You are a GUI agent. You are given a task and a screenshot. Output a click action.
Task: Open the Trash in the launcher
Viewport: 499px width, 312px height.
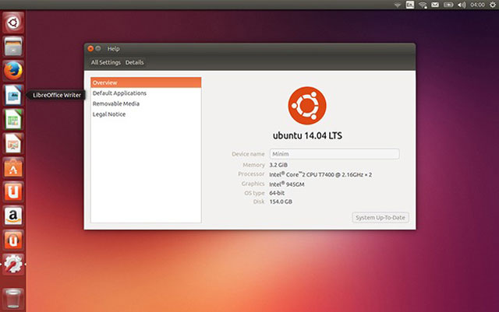tap(13, 298)
